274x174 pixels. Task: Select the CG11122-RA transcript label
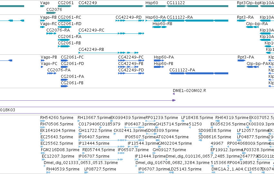180,17
